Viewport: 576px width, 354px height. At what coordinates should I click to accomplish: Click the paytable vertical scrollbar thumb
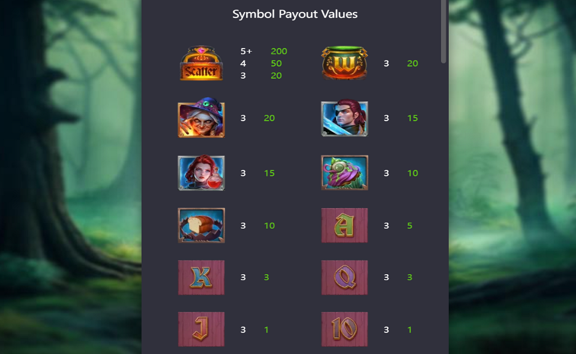[x=444, y=31]
